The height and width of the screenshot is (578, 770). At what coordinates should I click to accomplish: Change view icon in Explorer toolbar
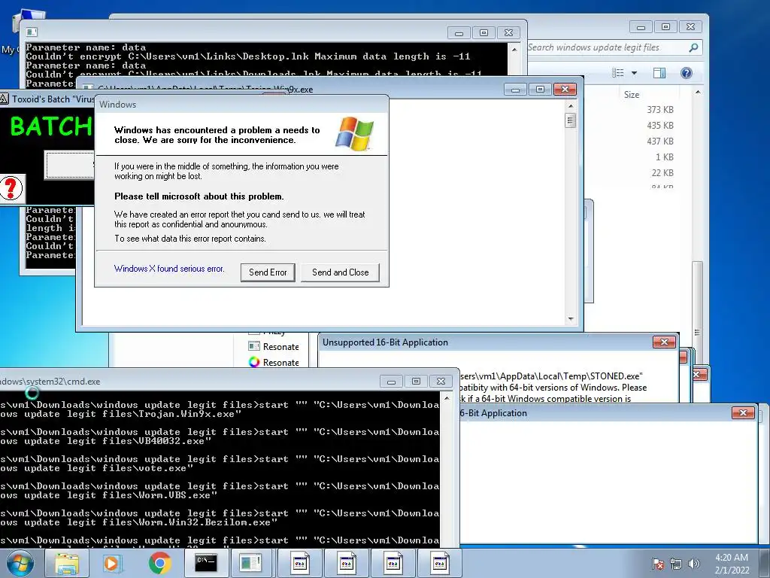(618, 73)
